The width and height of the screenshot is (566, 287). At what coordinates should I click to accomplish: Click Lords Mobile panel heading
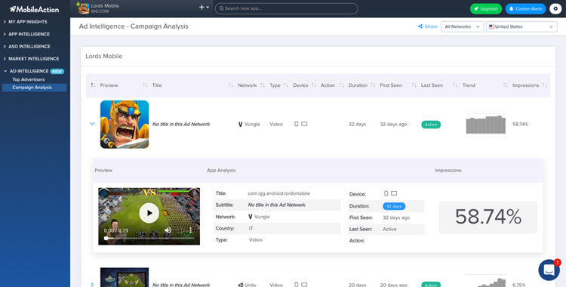pos(104,57)
